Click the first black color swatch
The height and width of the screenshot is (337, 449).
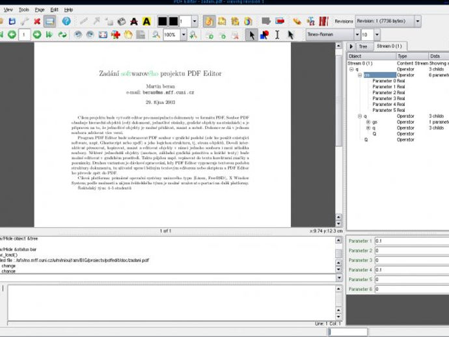tap(163, 21)
